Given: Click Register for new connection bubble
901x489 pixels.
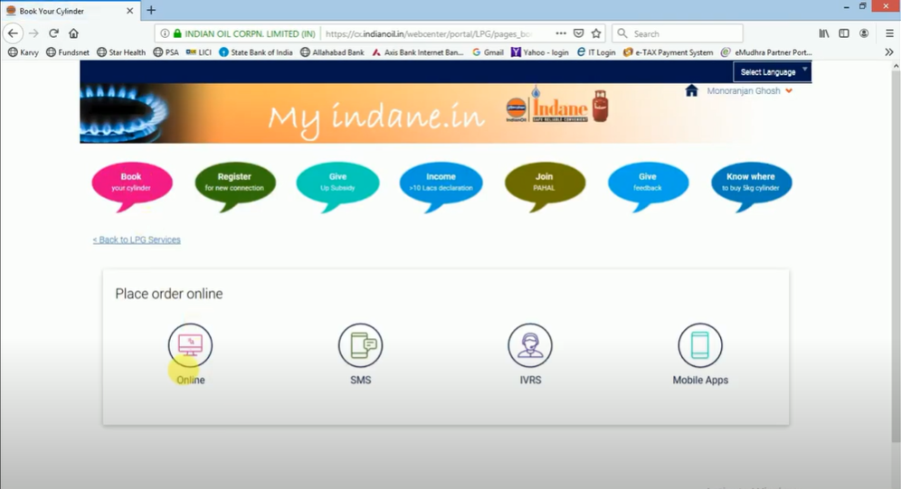Looking at the screenshot, I should click(x=234, y=182).
